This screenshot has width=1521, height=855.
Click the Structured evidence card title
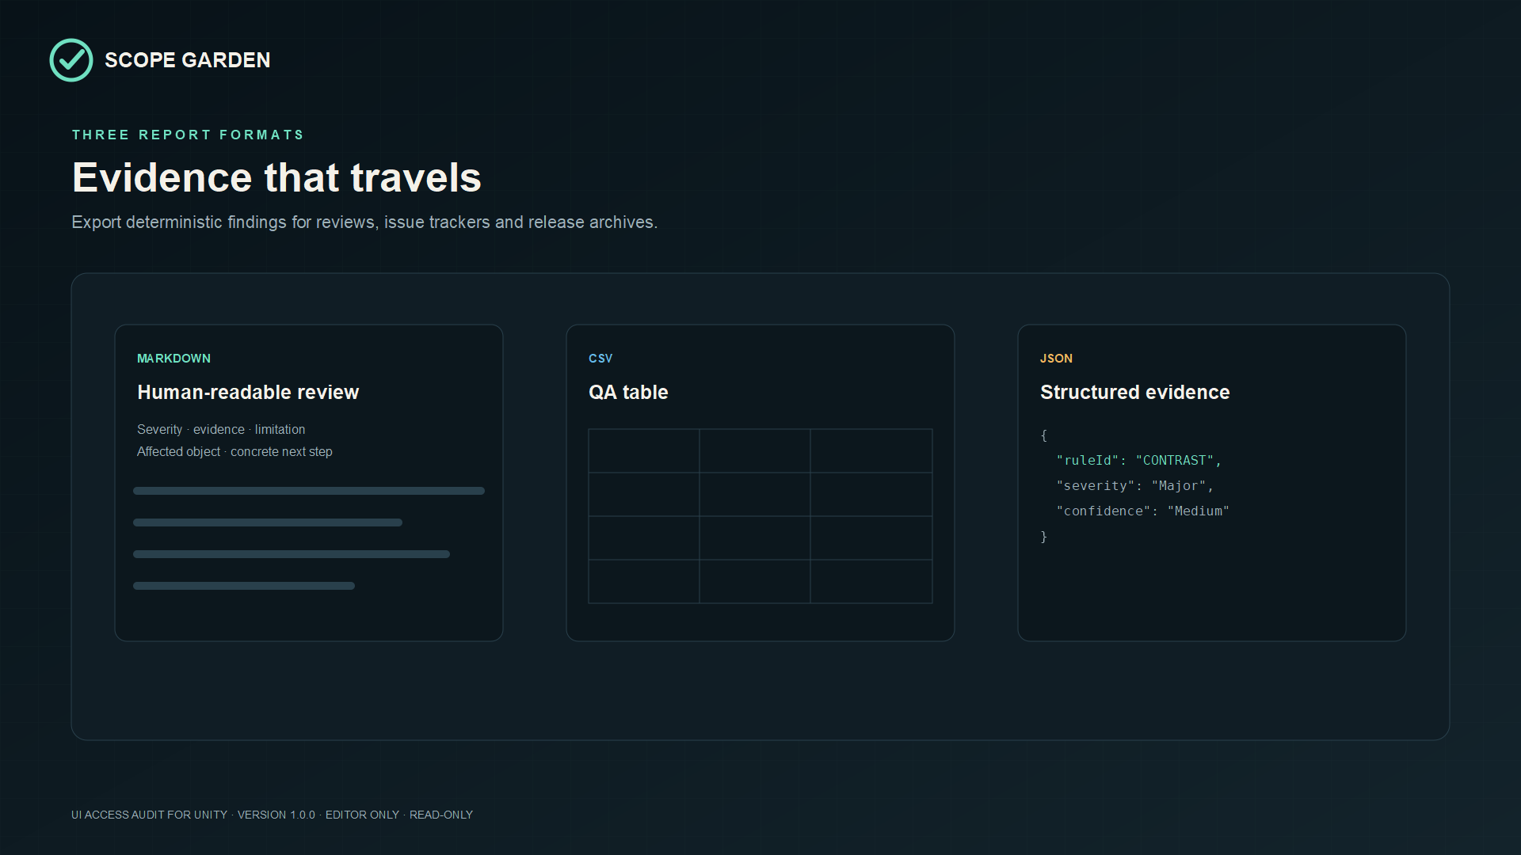click(x=1134, y=393)
